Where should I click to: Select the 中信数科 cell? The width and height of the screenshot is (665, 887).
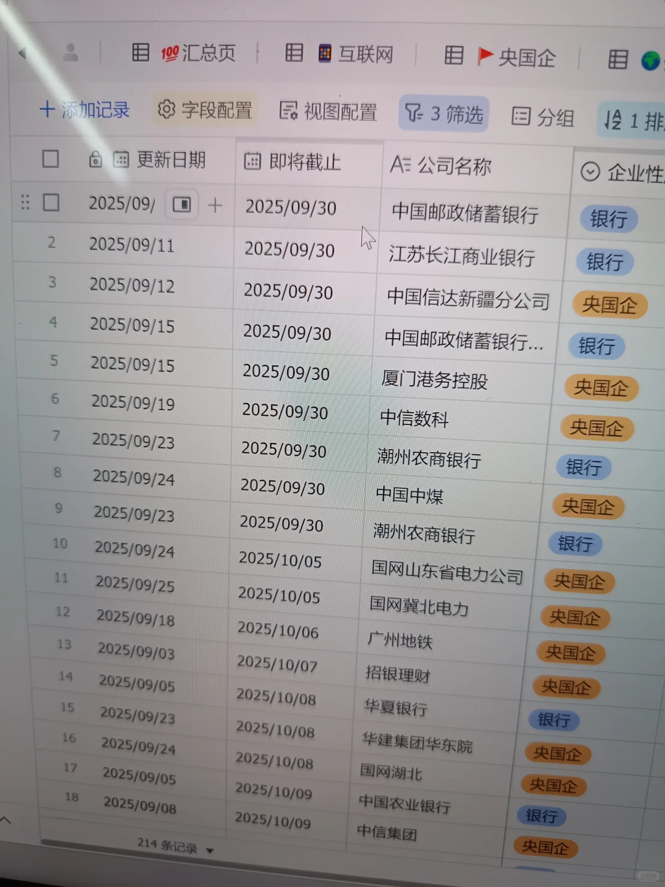click(x=414, y=418)
